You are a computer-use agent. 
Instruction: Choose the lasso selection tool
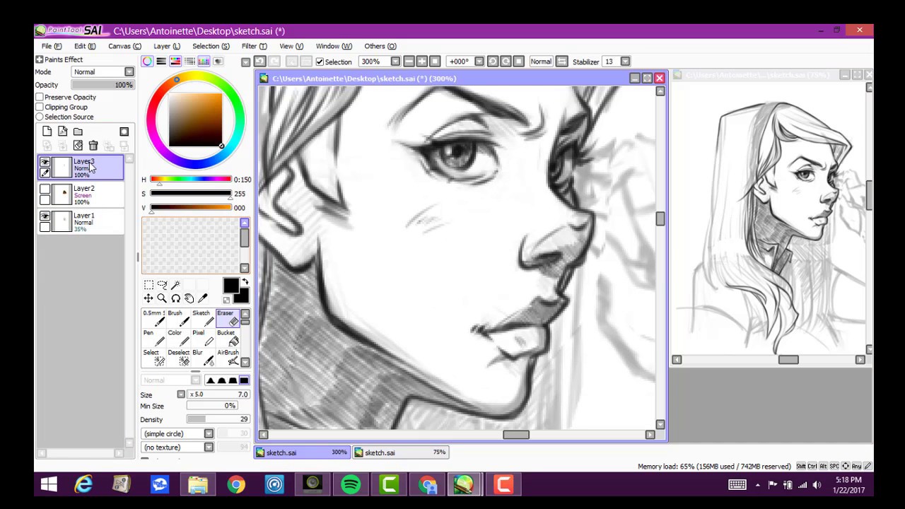click(x=162, y=285)
